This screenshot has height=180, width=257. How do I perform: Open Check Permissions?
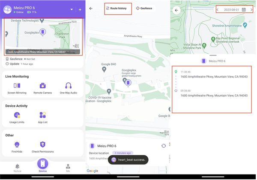click(x=42, y=147)
